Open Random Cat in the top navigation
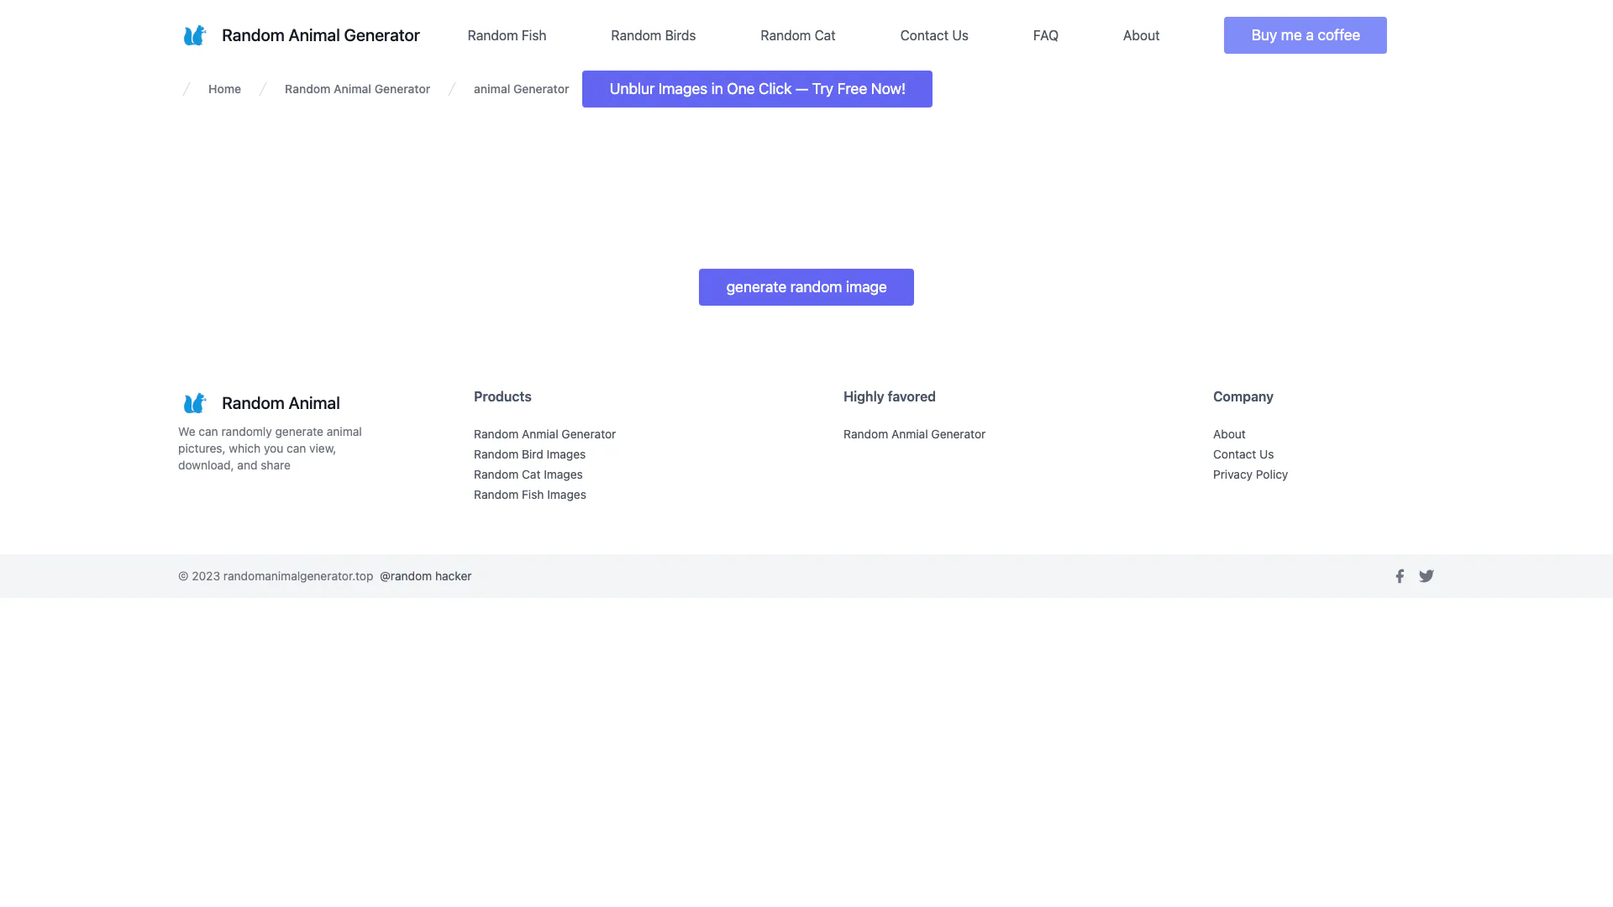Screen dimensions: 1613x907 (797, 35)
